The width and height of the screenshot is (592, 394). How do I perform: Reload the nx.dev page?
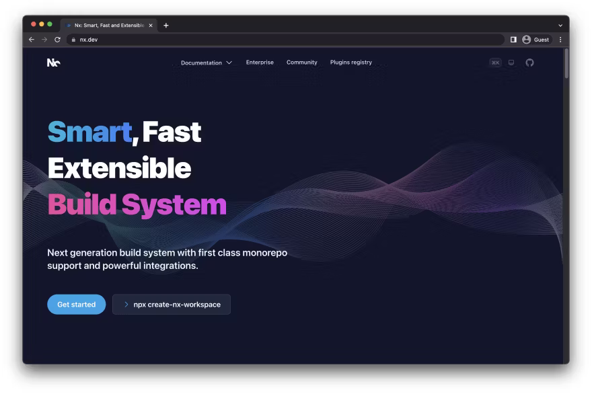pyautogui.click(x=57, y=40)
